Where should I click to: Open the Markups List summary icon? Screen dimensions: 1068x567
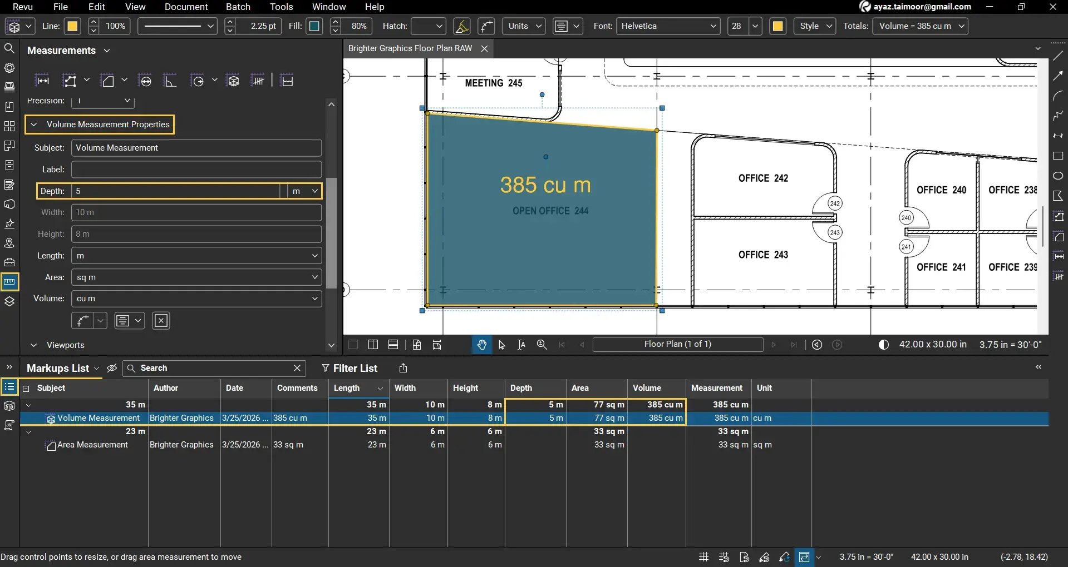[9, 387]
